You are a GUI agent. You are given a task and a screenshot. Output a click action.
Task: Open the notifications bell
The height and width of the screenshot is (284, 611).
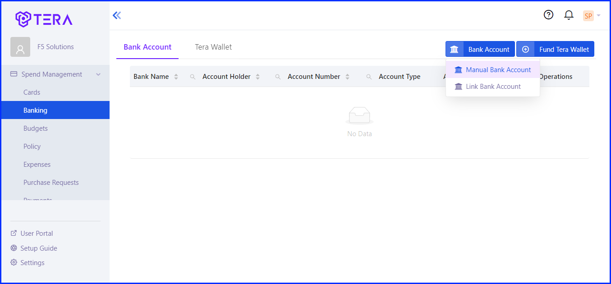click(x=569, y=15)
